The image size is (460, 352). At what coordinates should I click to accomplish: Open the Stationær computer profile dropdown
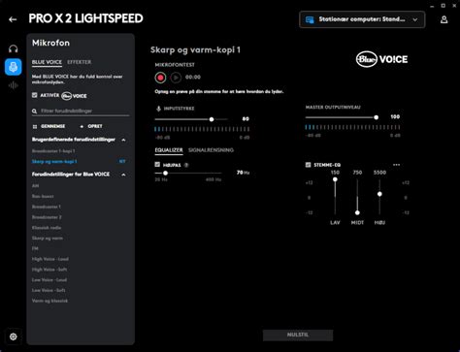point(362,19)
